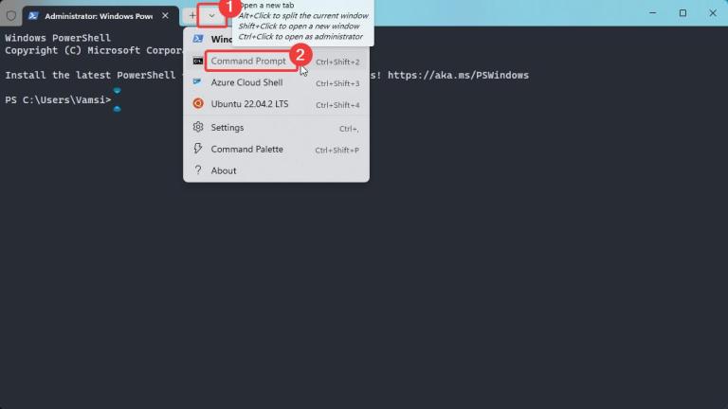Collapse the new tab dropdown chevron

click(211, 16)
